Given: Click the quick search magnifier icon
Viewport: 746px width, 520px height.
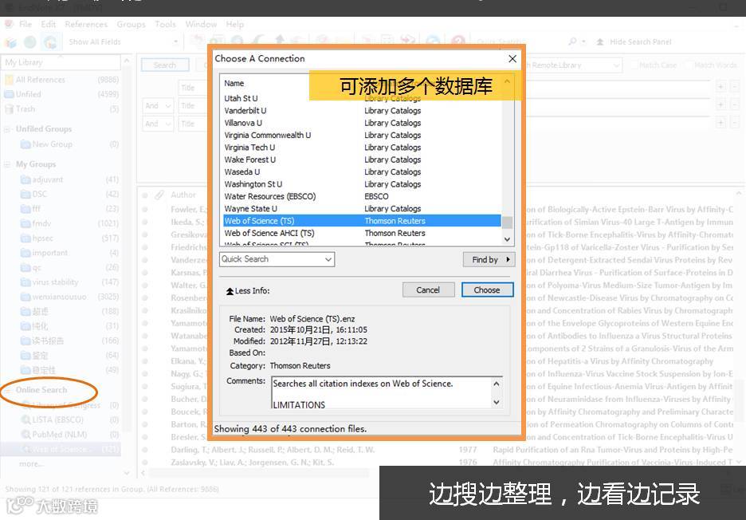Looking at the screenshot, I should 573,42.
